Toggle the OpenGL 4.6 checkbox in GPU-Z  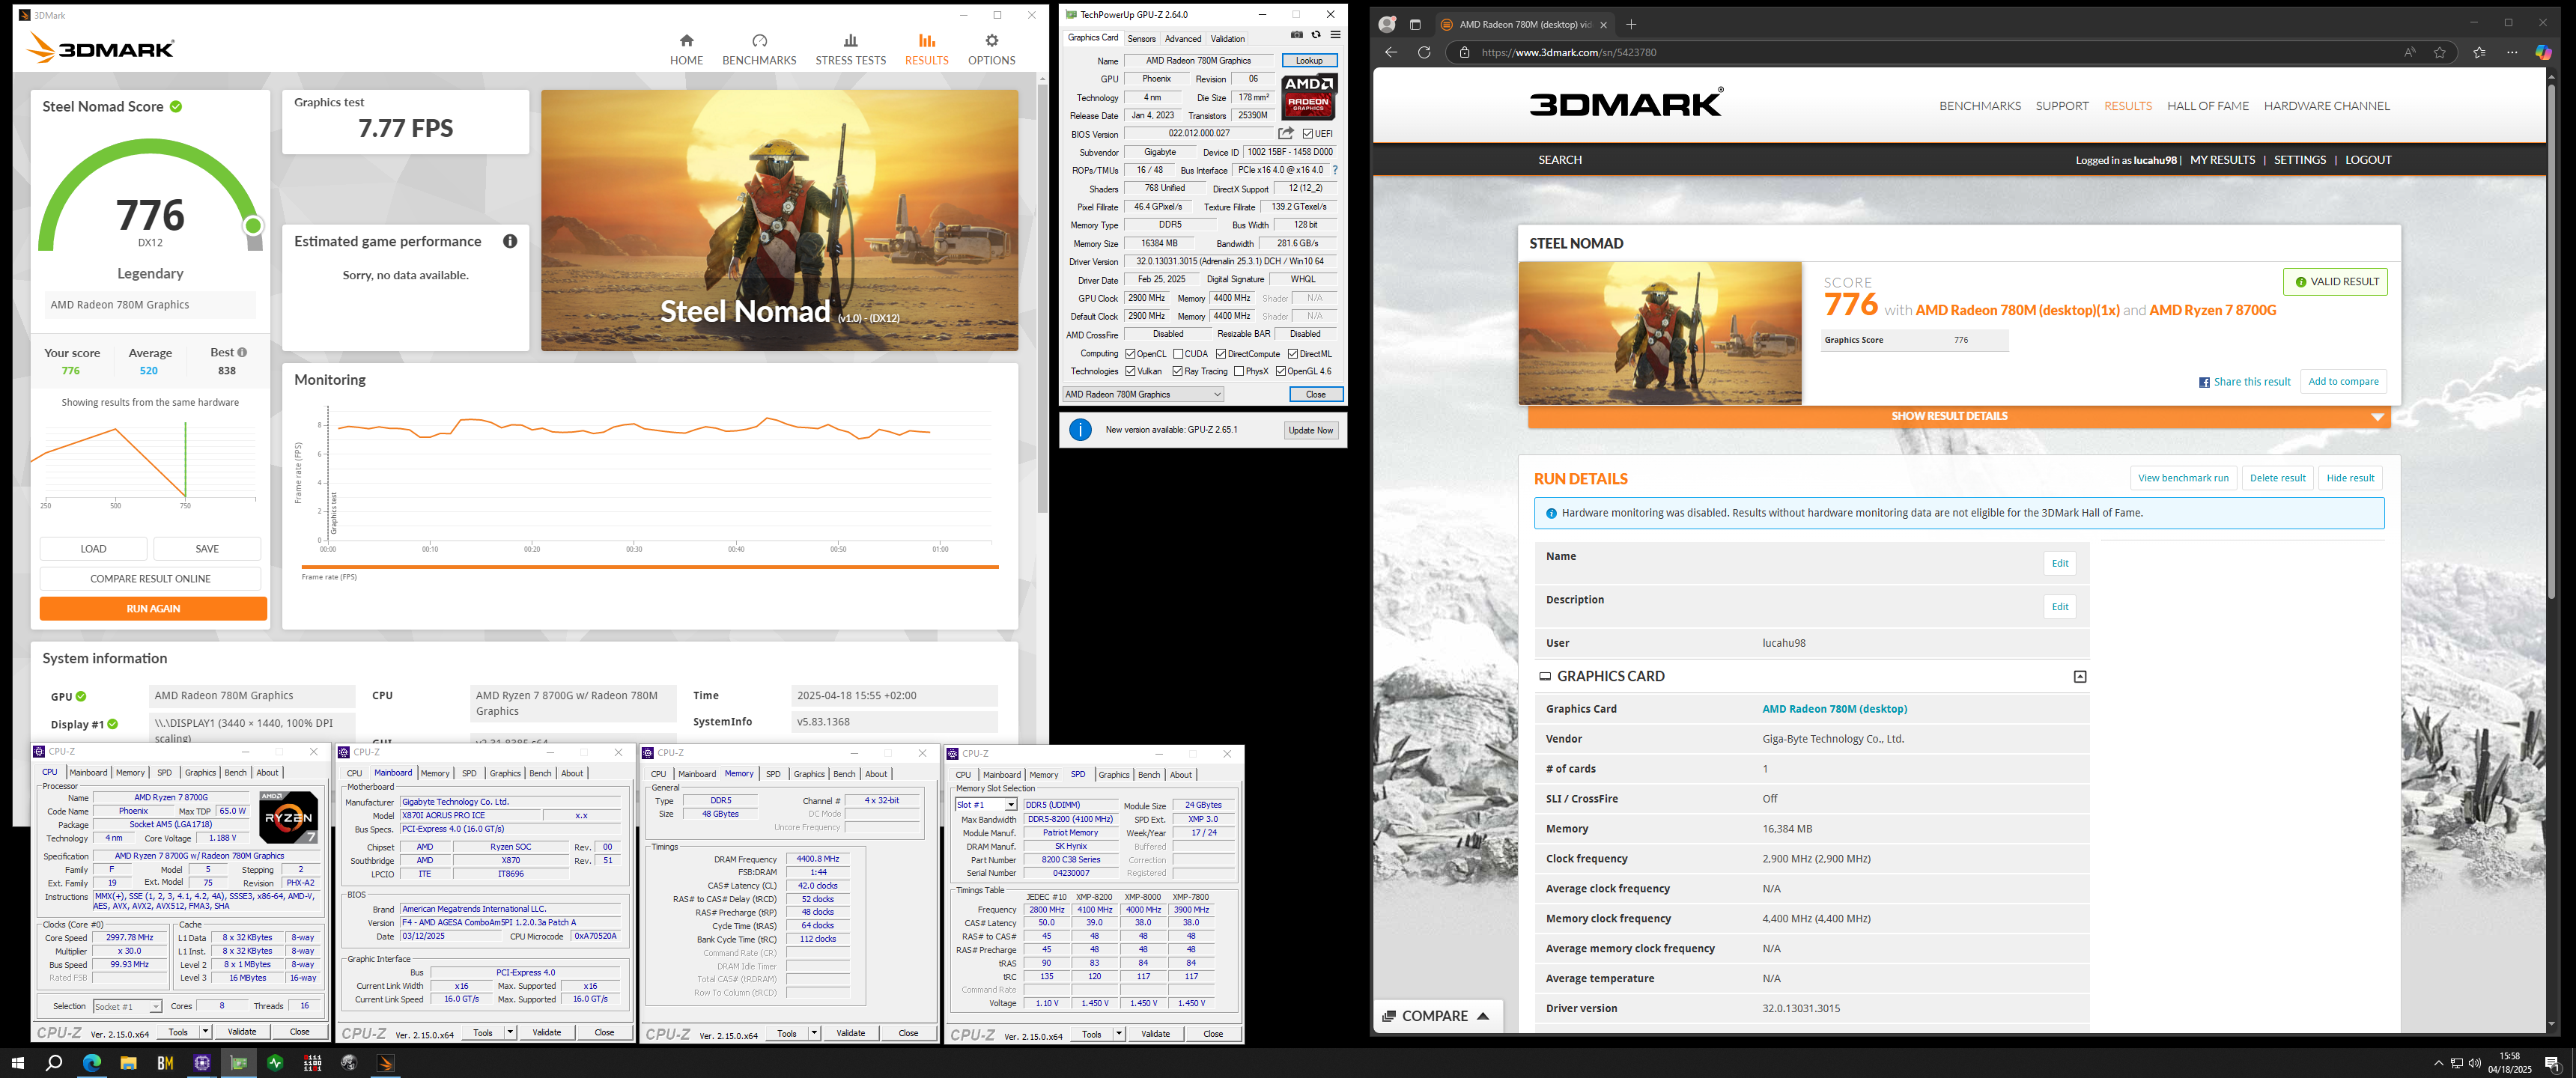(1280, 371)
